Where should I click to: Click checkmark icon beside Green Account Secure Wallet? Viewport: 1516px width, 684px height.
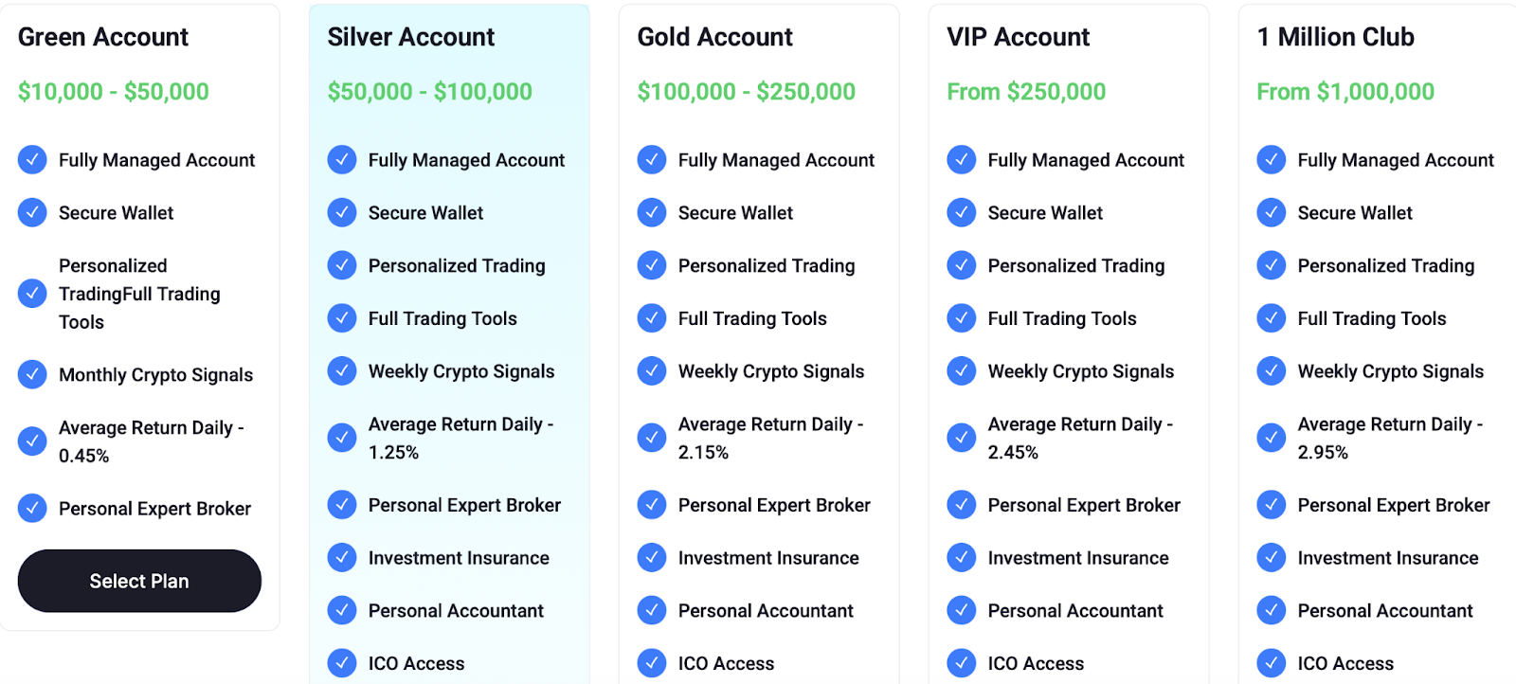32,212
